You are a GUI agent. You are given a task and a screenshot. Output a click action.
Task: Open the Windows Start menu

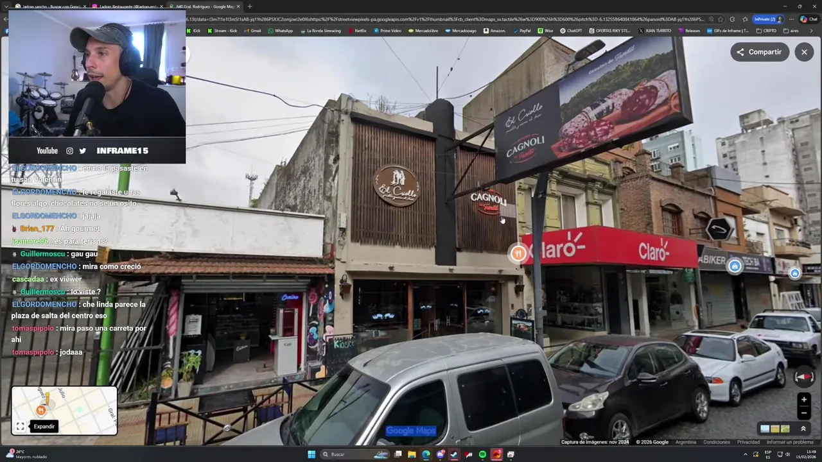(311, 454)
